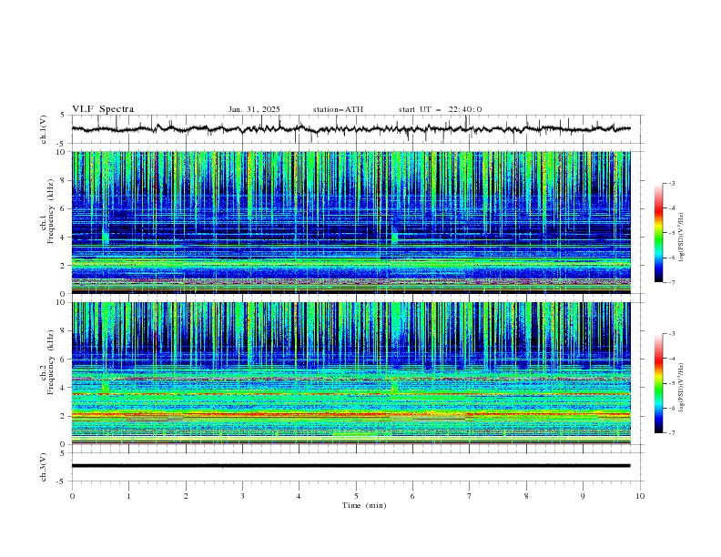Click the time-axis tick label "7"
Image resolution: width=721 pixels, height=557 pixels.
(470, 496)
